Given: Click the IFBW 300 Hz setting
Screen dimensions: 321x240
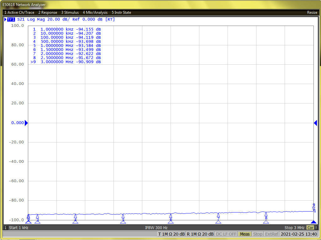Looking at the screenshot, I should coord(156,228).
